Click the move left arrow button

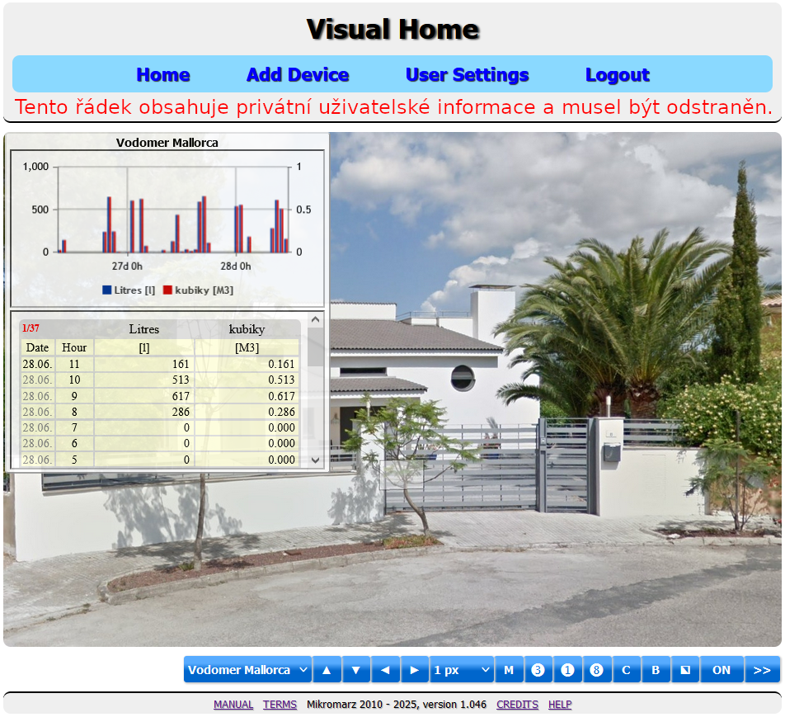point(386,670)
